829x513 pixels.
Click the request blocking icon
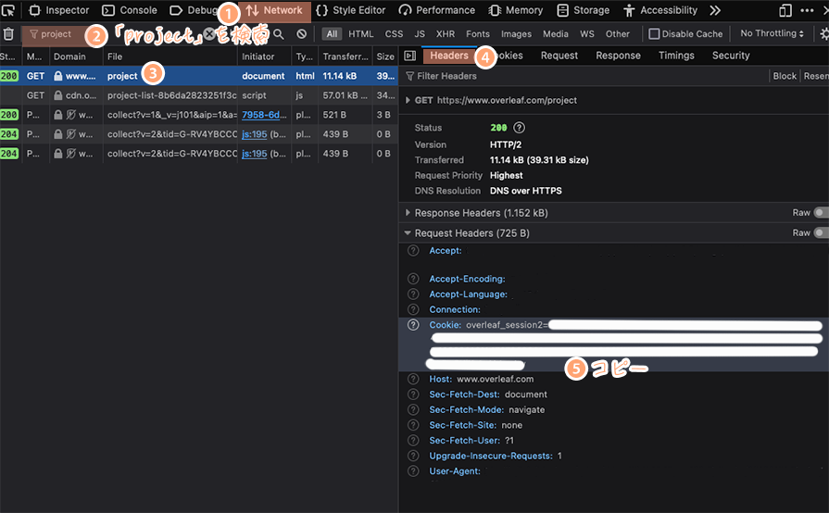(x=302, y=34)
